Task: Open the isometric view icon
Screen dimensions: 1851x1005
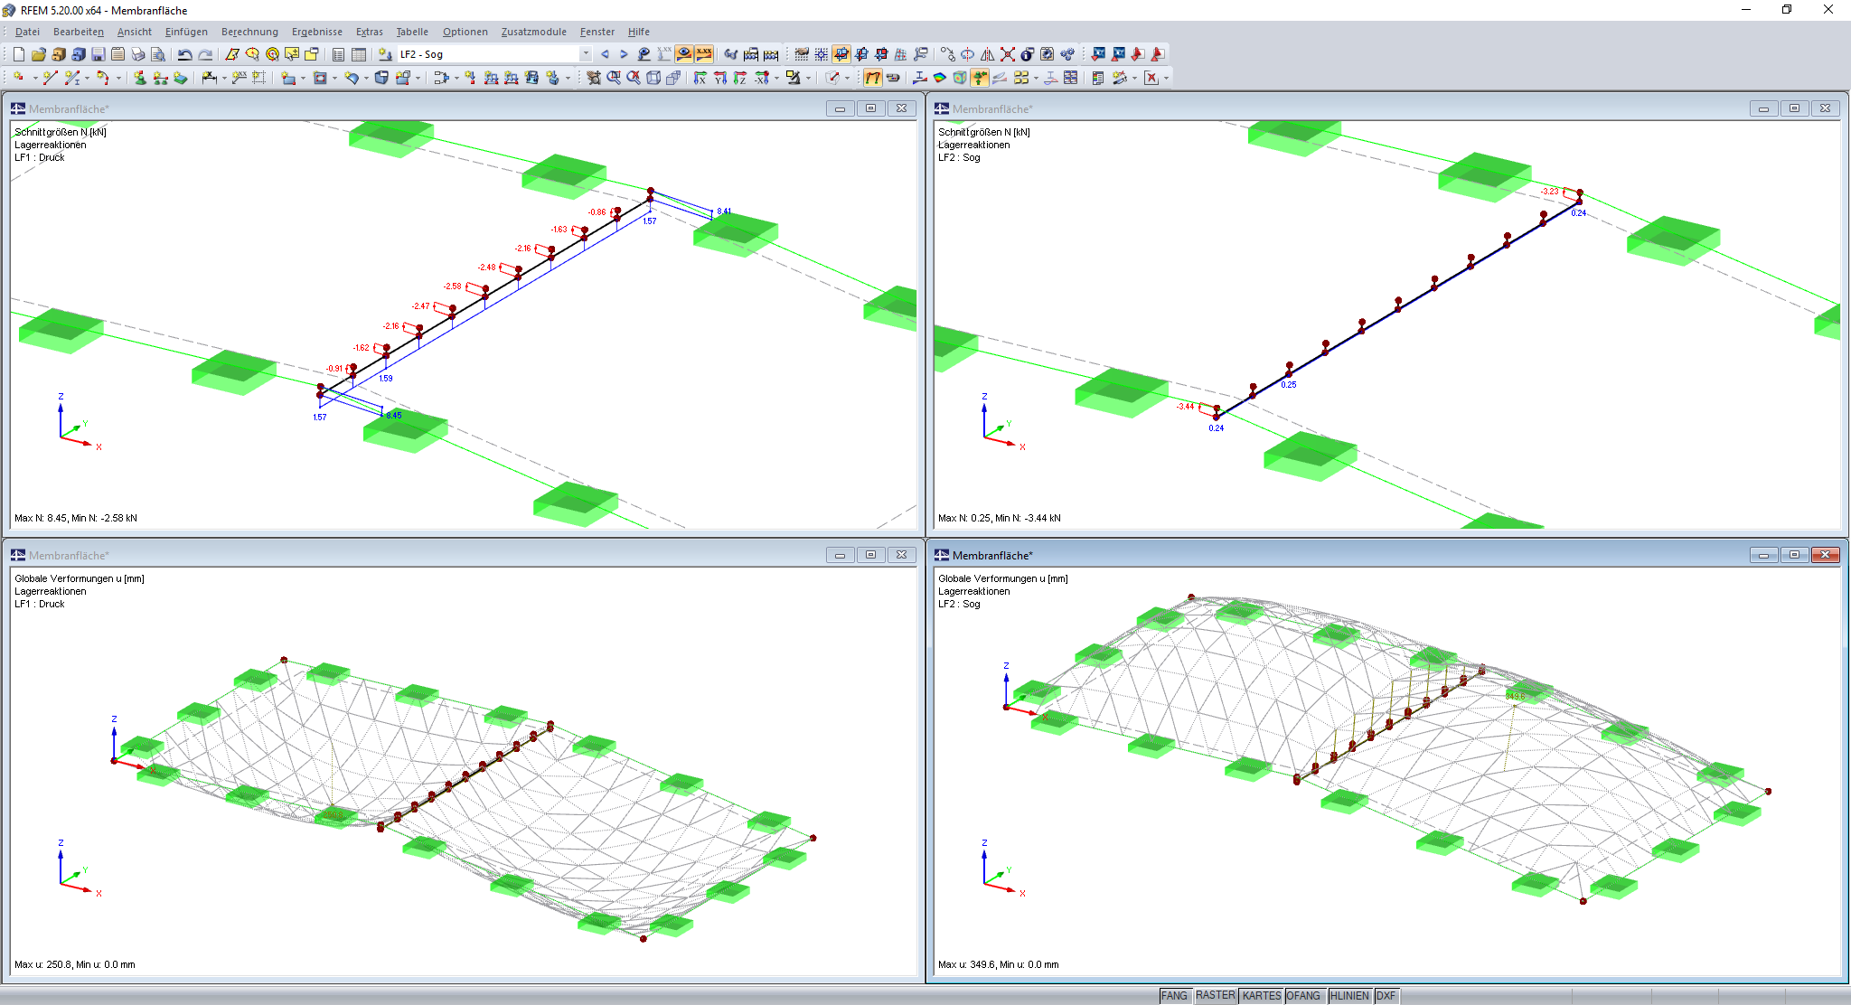Action: click(x=653, y=78)
